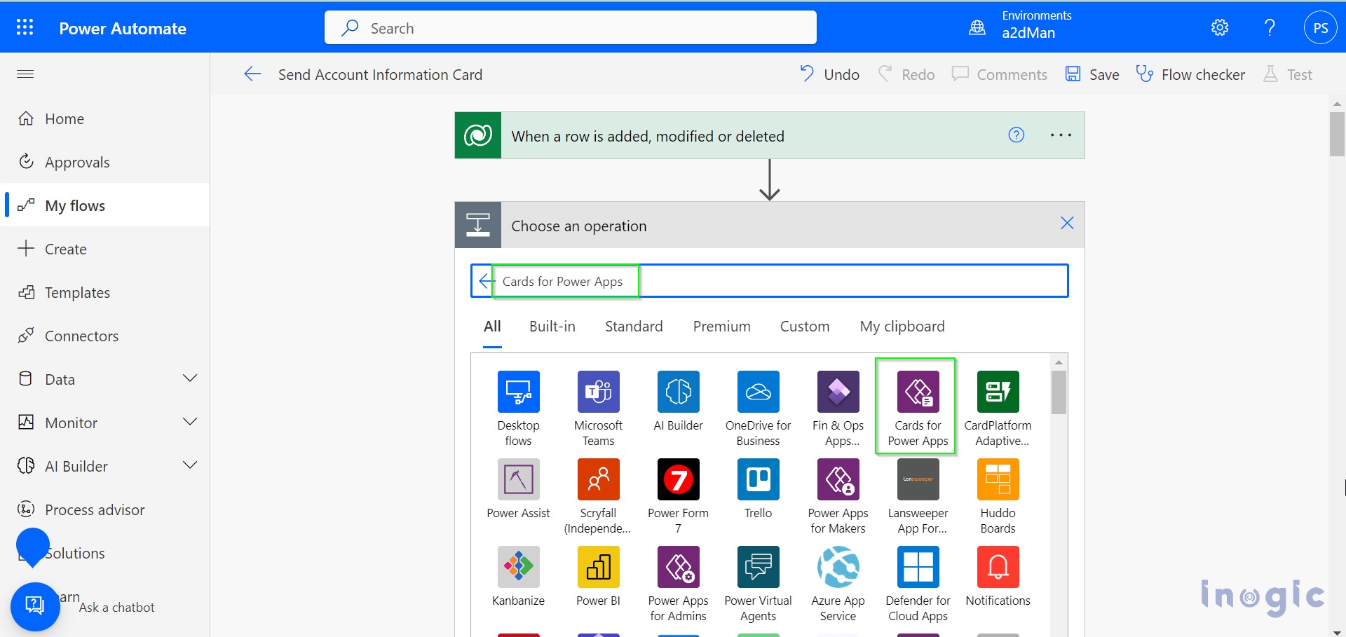Select the Notifications connector
This screenshot has height=637, width=1346.
tap(998, 576)
